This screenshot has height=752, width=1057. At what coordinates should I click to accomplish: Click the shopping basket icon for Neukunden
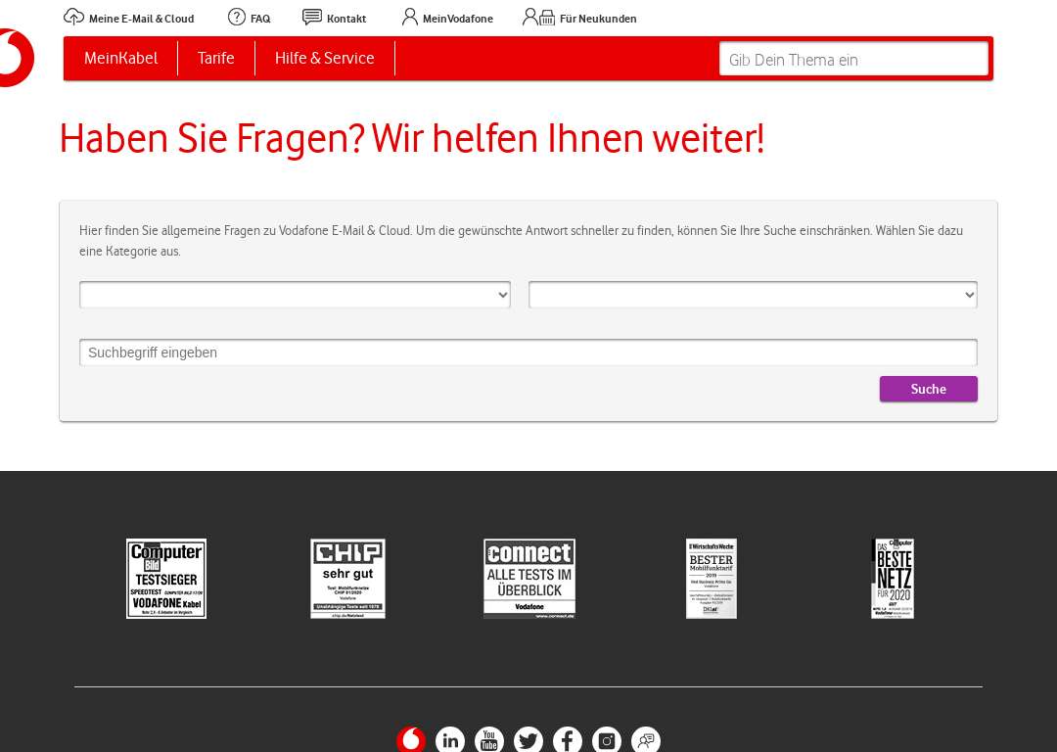point(547,18)
